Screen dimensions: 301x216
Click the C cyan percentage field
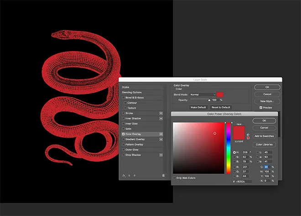[x=267, y=167]
